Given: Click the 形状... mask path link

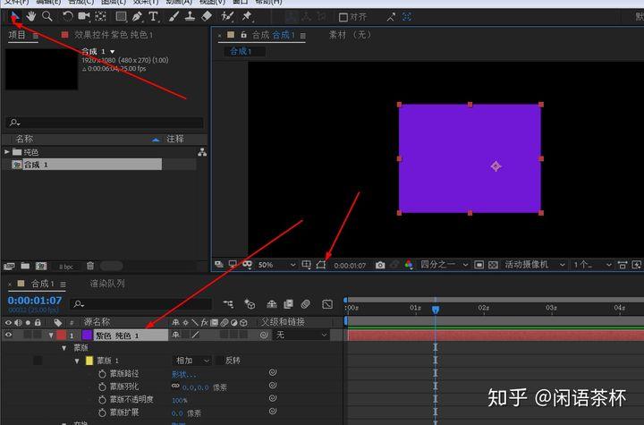Looking at the screenshot, I should 183,374.
